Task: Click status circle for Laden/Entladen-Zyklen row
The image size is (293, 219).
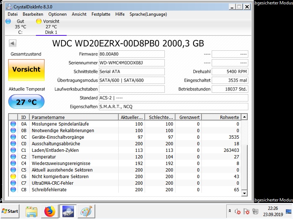Action: (13, 150)
